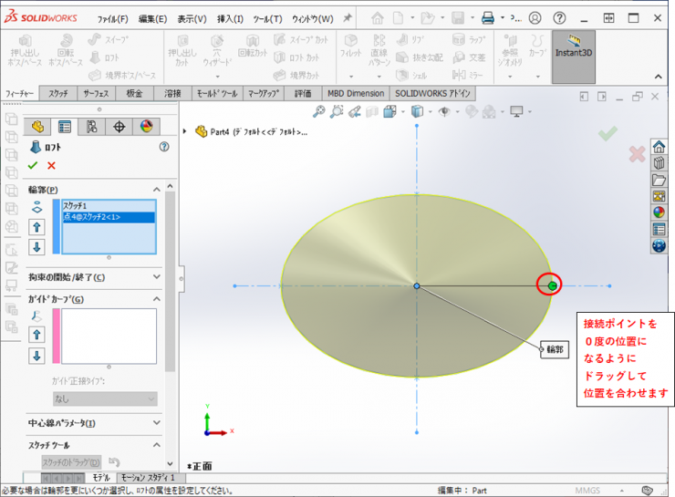Screen dimensions: 675x497
Task: Open the DisplayManager color ball tab
Action: (146, 127)
